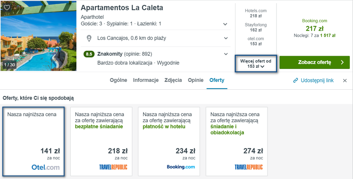Expand guests and bedrooms details chevron
This screenshot has width=353, height=179.
click(225, 24)
